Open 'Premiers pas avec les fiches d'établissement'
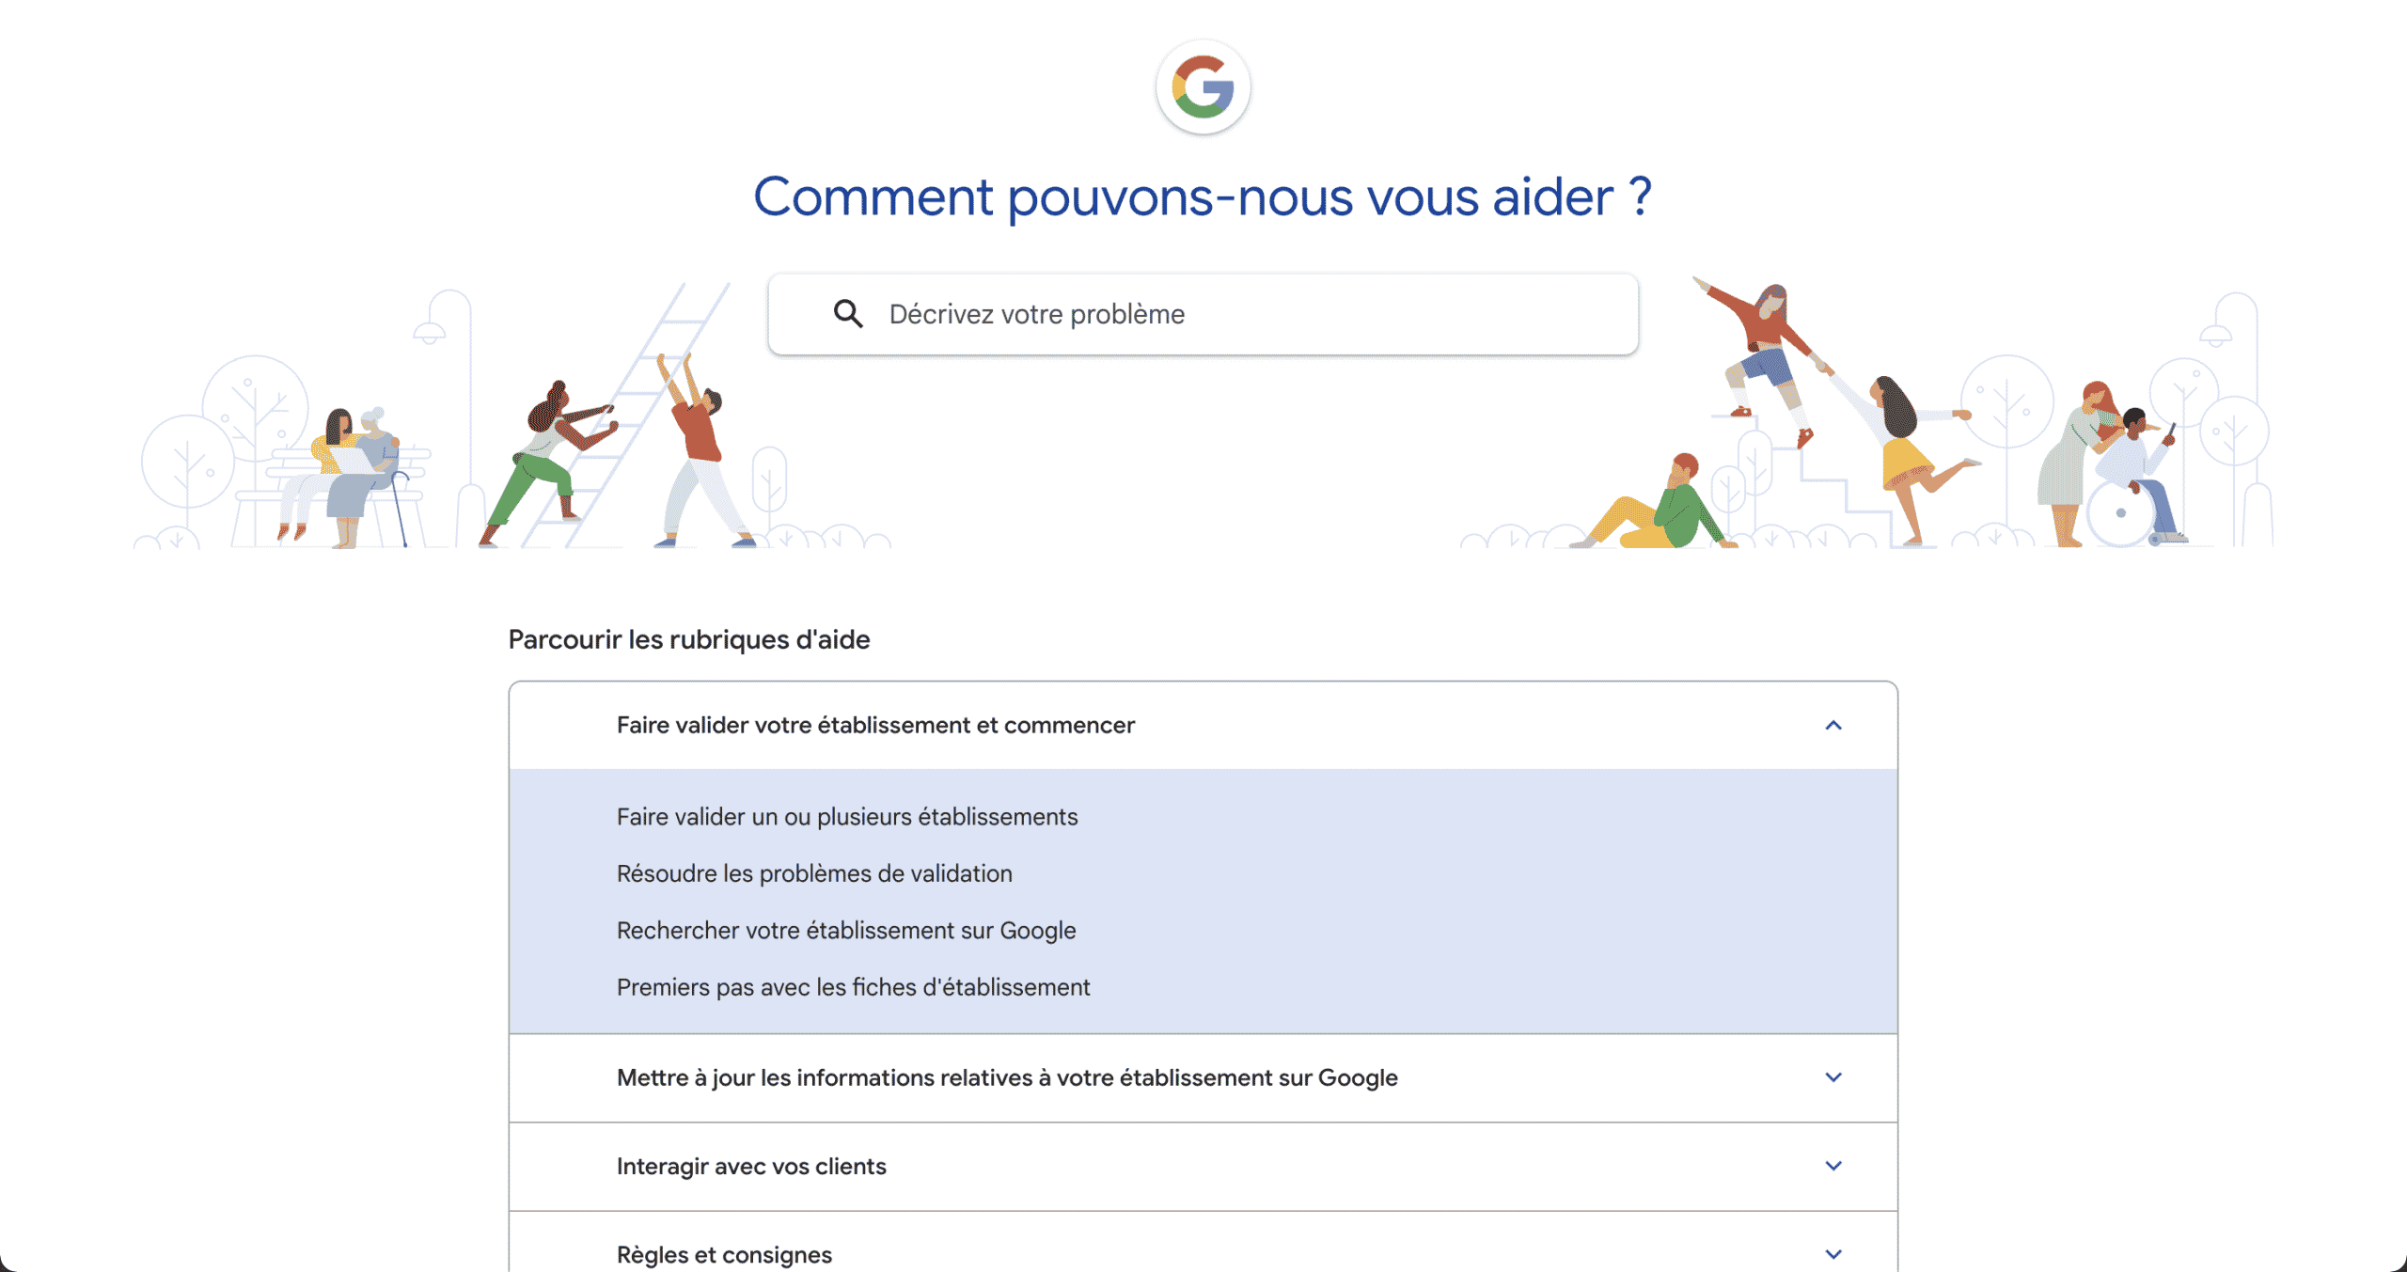Image resolution: width=2407 pixels, height=1272 pixels. [853, 987]
